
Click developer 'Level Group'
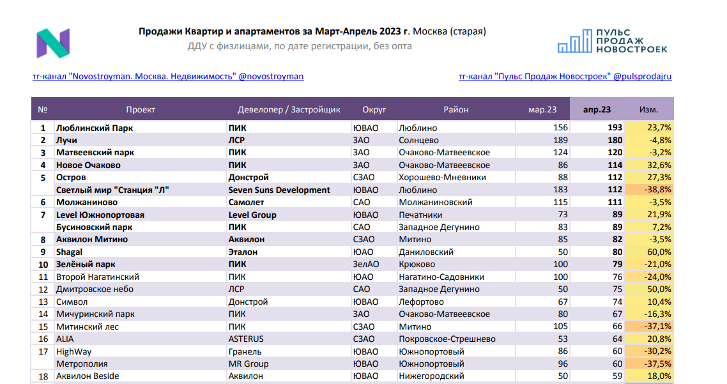[x=252, y=215]
